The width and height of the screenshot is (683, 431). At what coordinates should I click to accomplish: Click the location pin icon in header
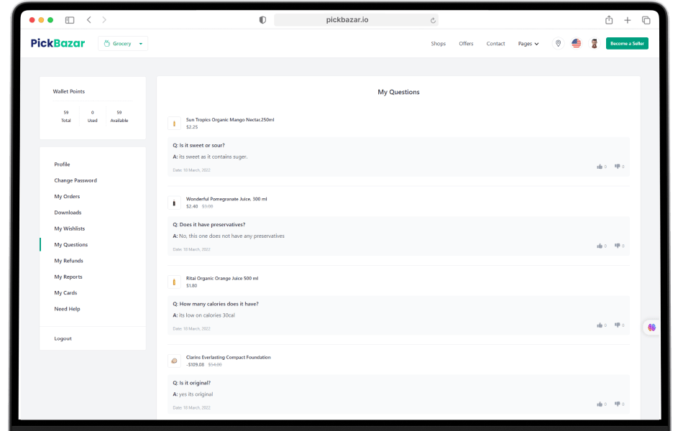[558, 44]
